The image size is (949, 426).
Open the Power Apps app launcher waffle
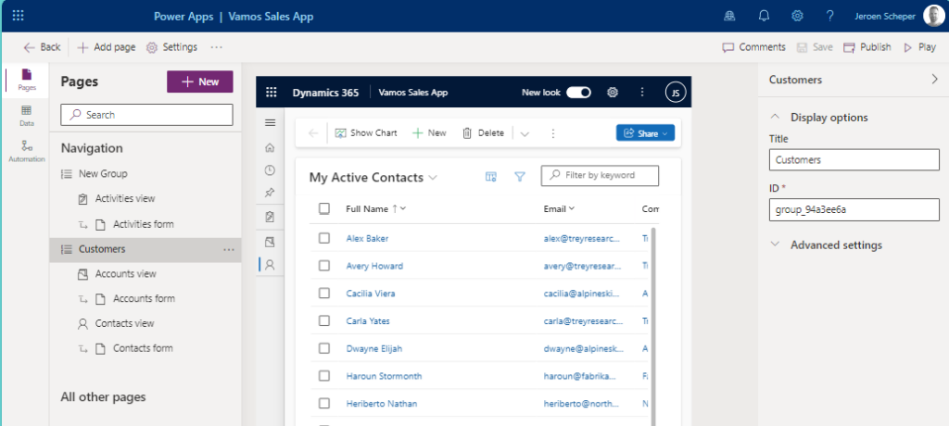coord(19,16)
